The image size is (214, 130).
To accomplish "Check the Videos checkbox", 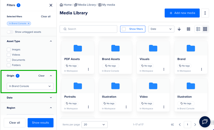I will coord(9,55).
